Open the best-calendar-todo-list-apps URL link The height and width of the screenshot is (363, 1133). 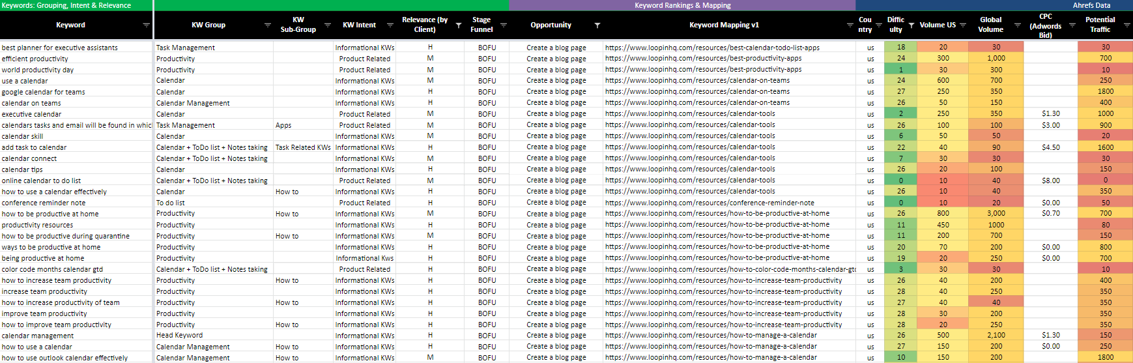point(712,48)
